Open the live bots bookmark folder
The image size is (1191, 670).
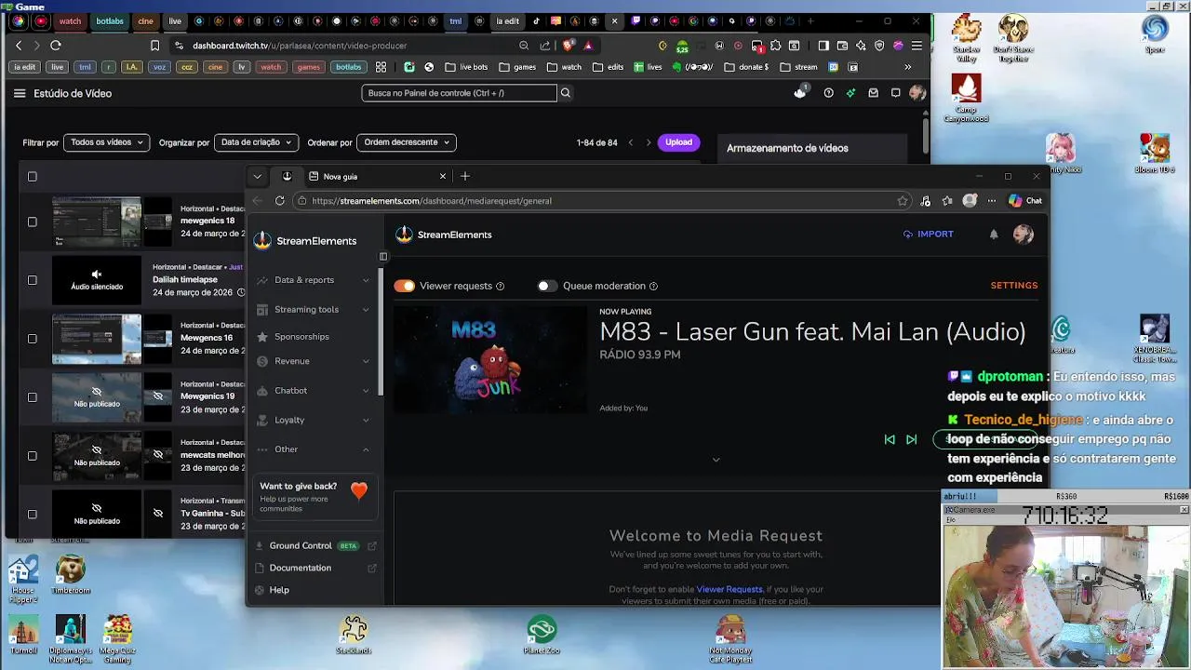tap(466, 67)
